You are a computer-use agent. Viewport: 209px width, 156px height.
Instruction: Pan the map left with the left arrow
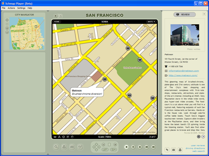pyautogui.click(x=94, y=147)
